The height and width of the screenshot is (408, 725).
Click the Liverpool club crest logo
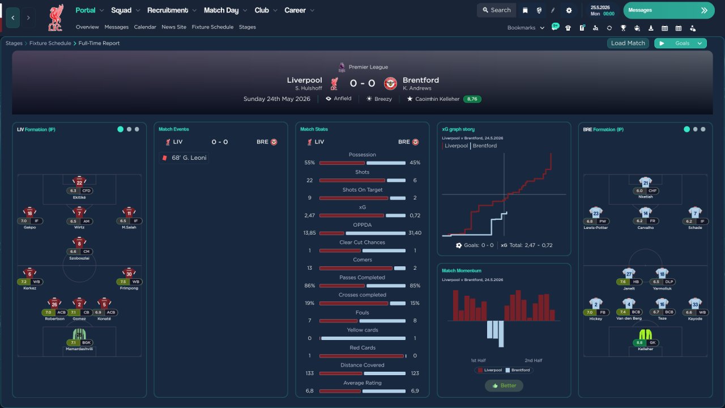click(56, 18)
